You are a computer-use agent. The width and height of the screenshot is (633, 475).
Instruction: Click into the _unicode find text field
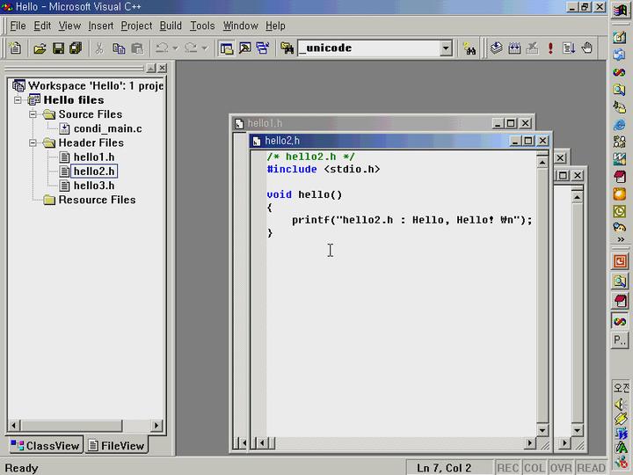coord(368,48)
